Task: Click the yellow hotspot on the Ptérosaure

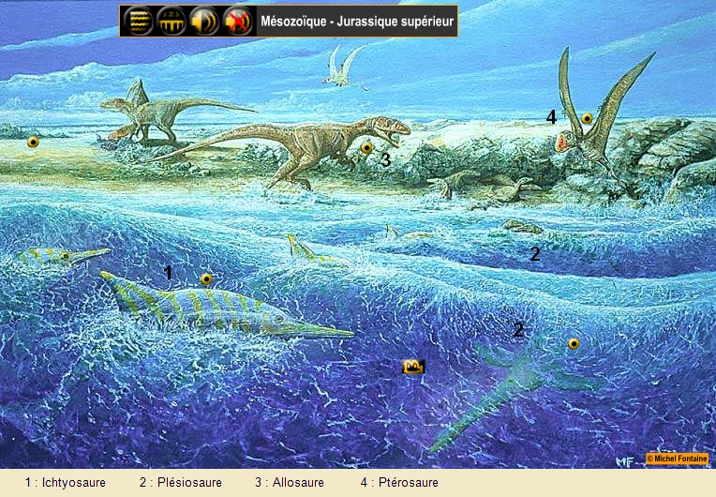Action: (x=587, y=119)
